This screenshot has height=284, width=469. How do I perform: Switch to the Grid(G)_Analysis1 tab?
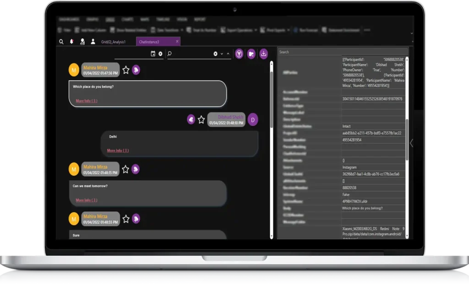point(113,42)
